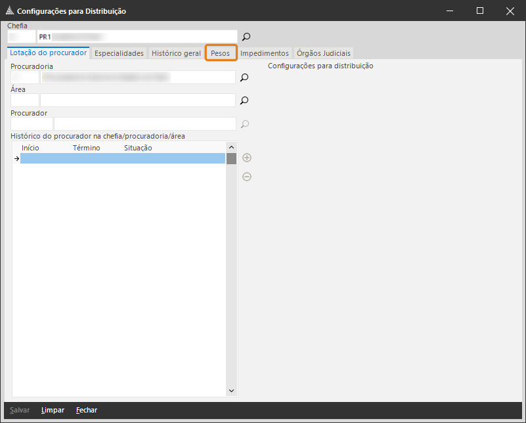Click the Área search magnifier icon
526x423 pixels.
pos(244,100)
